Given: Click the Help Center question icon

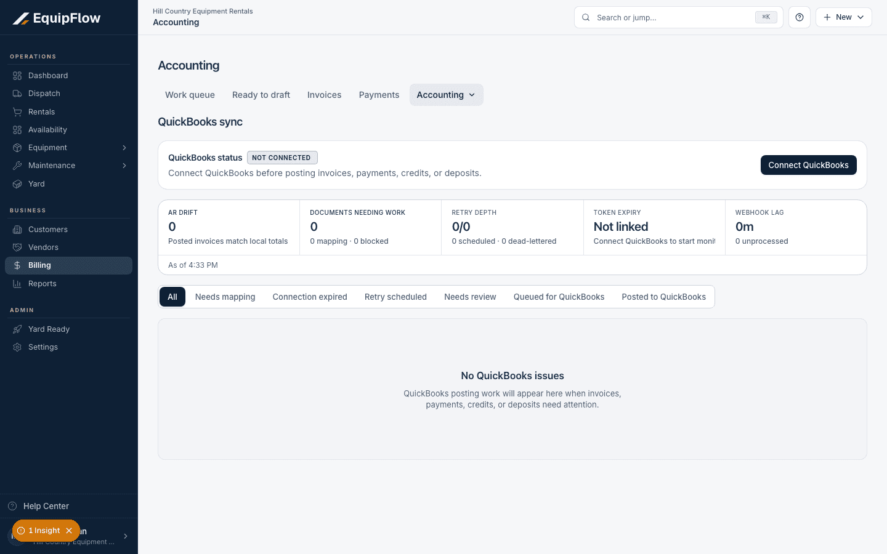Looking at the screenshot, I should [12, 506].
